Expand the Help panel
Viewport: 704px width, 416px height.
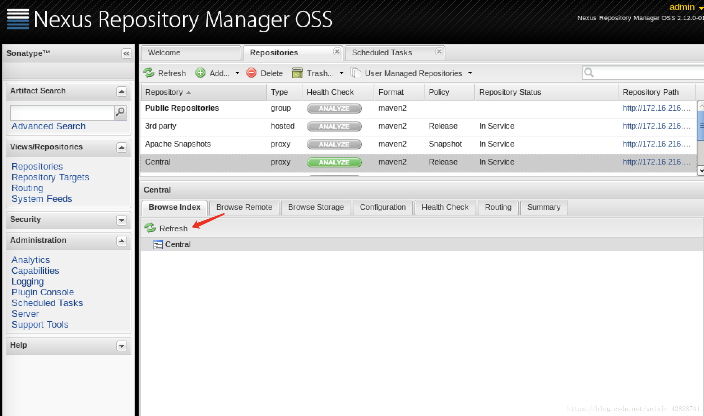pos(122,346)
